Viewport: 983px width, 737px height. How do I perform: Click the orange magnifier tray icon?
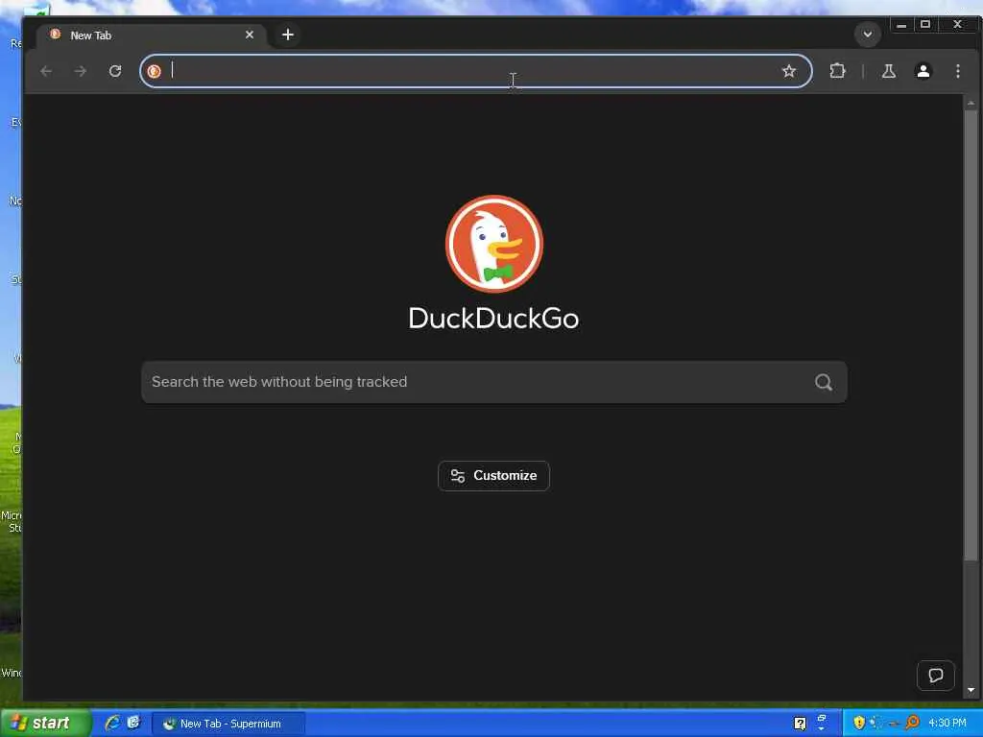912,723
